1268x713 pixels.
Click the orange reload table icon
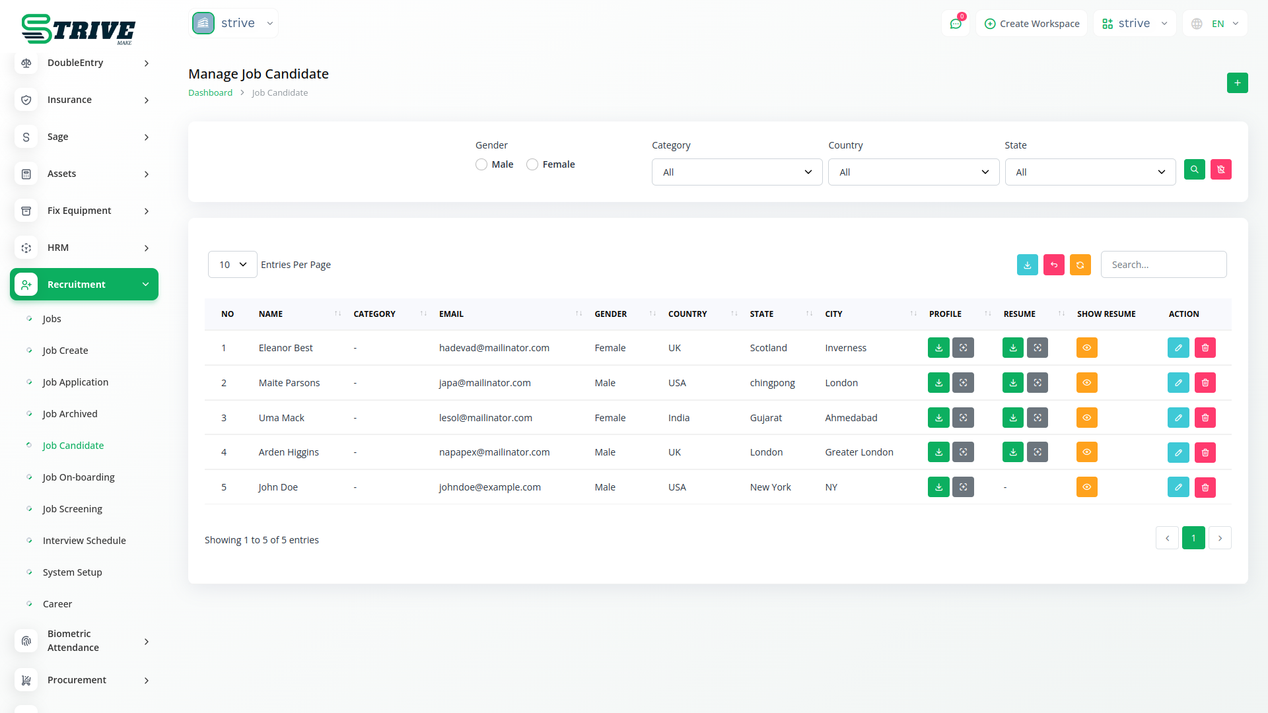click(1080, 265)
